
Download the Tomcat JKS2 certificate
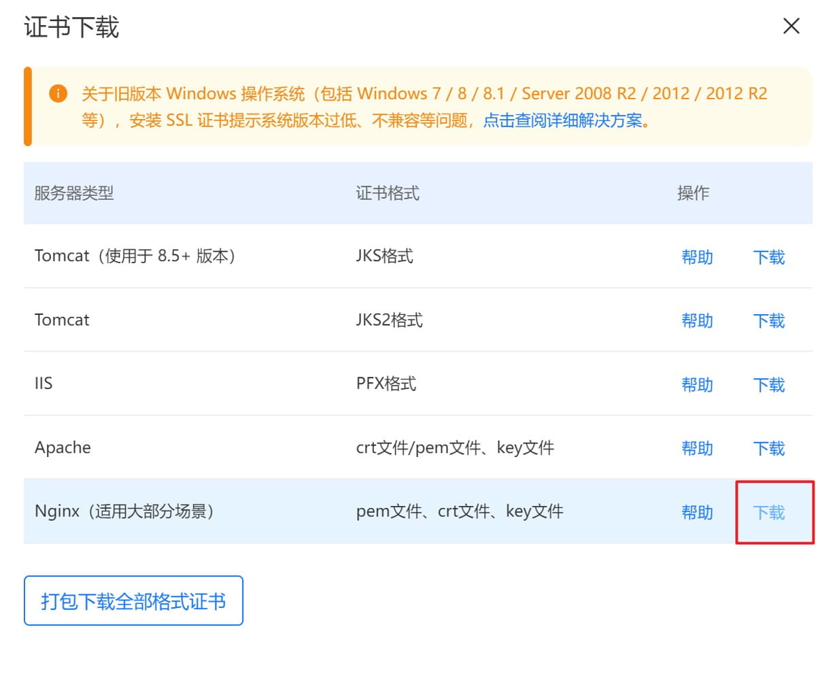[768, 320]
